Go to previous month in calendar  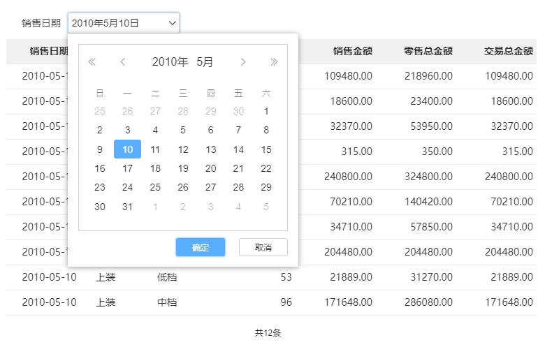pyautogui.click(x=123, y=62)
